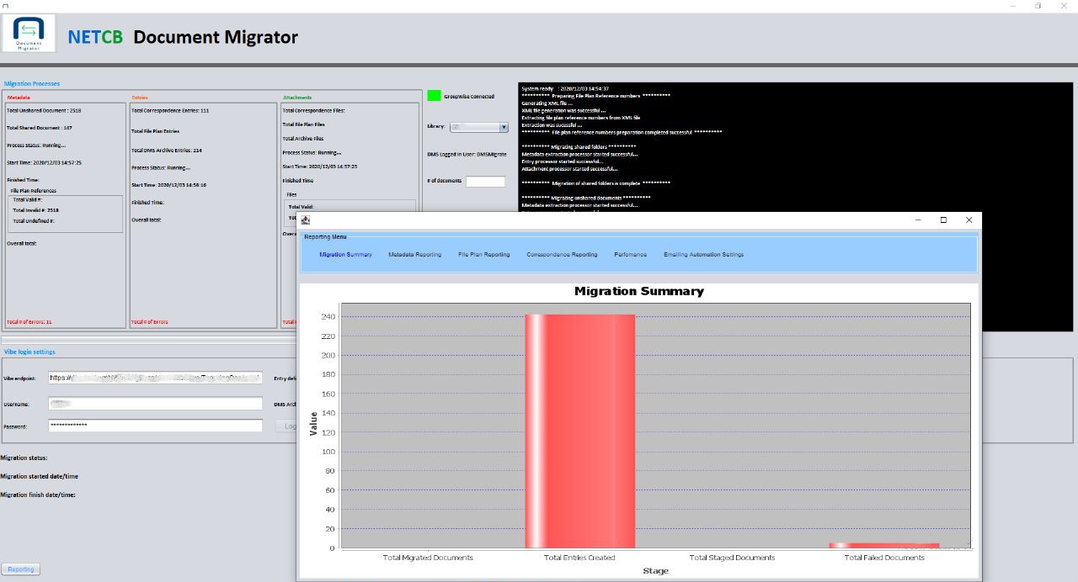Click into the Password field

(155, 426)
